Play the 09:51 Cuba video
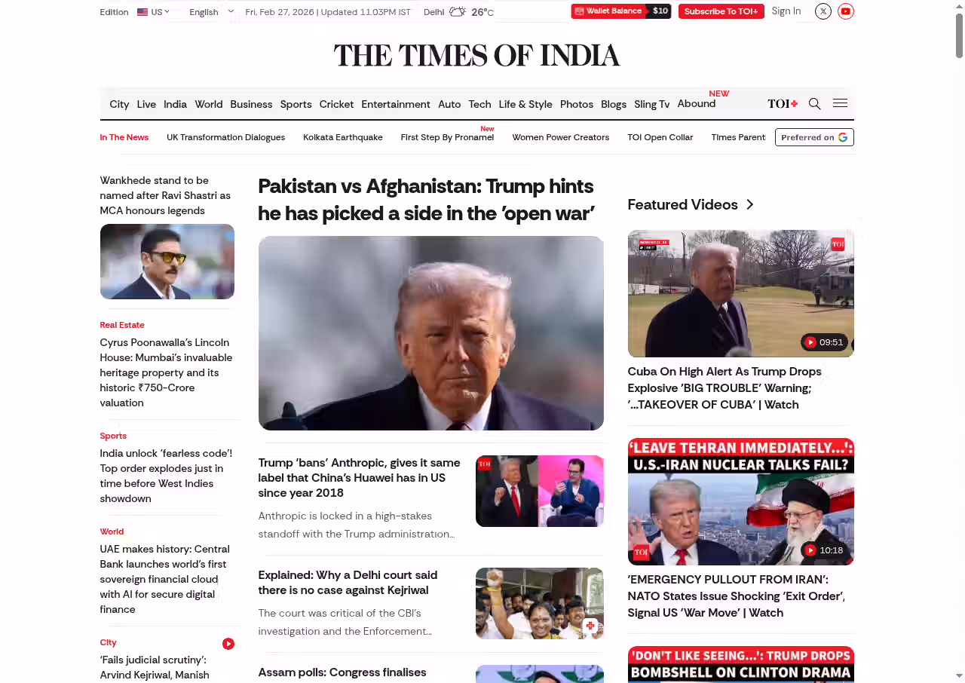Image resolution: width=965 pixels, height=683 pixels. click(x=824, y=342)
